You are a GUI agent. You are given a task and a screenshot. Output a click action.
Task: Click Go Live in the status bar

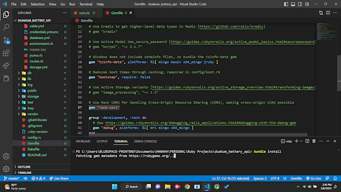click(313, 178)
